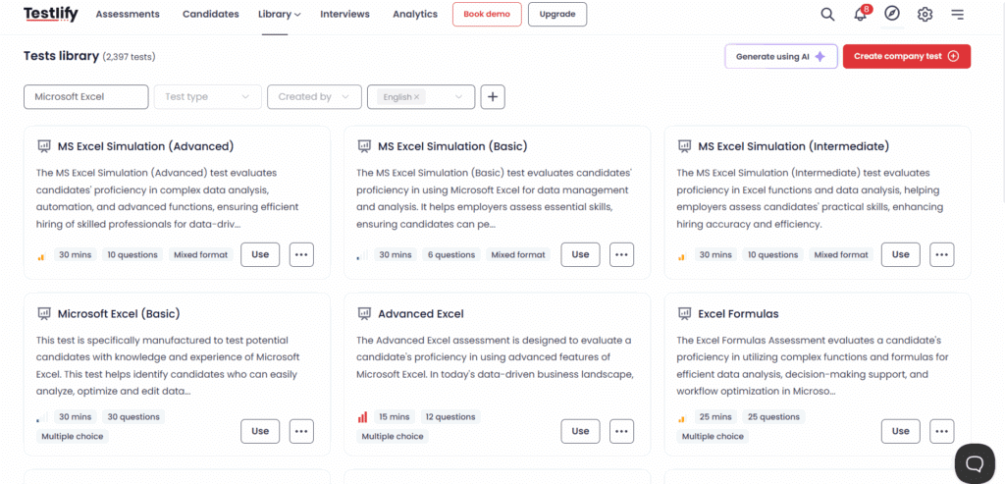The width and height of the screenshot is (1005, 484).
Task: Click 'Multiple choice' tag on Advanced Excel
Action: pyautogui.click(x=393, y=436)
